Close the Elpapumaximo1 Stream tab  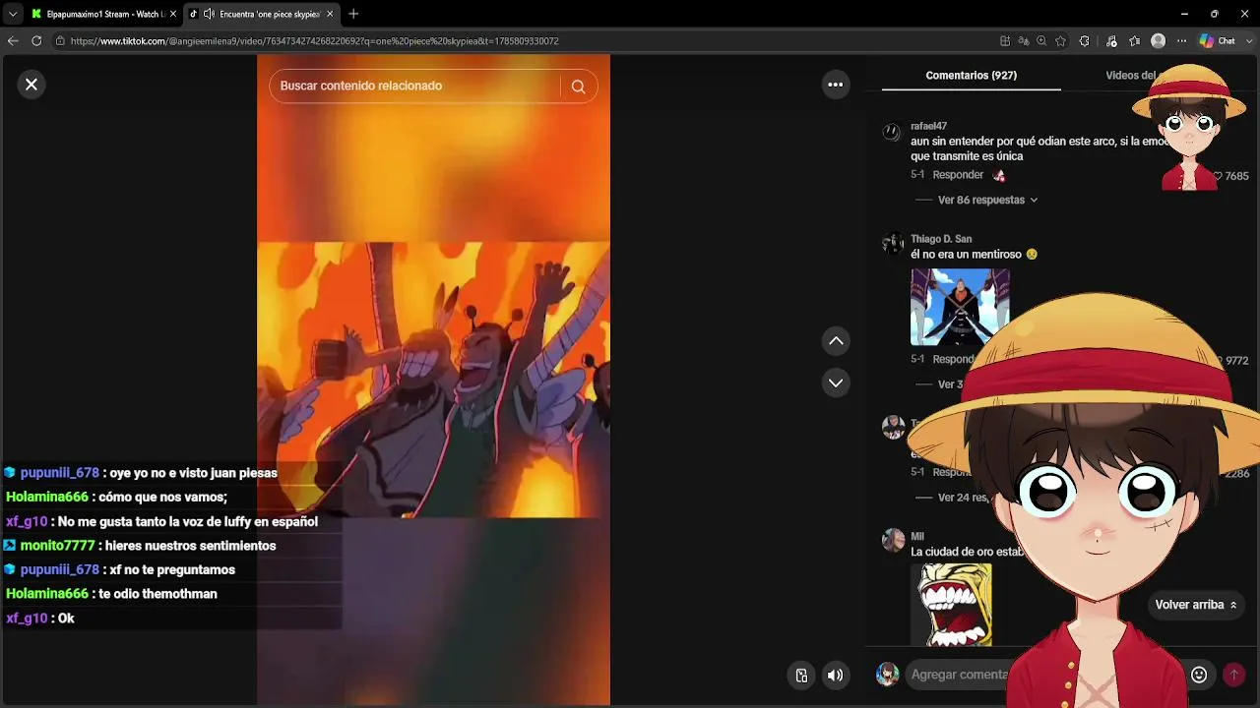tap(173, 14)
